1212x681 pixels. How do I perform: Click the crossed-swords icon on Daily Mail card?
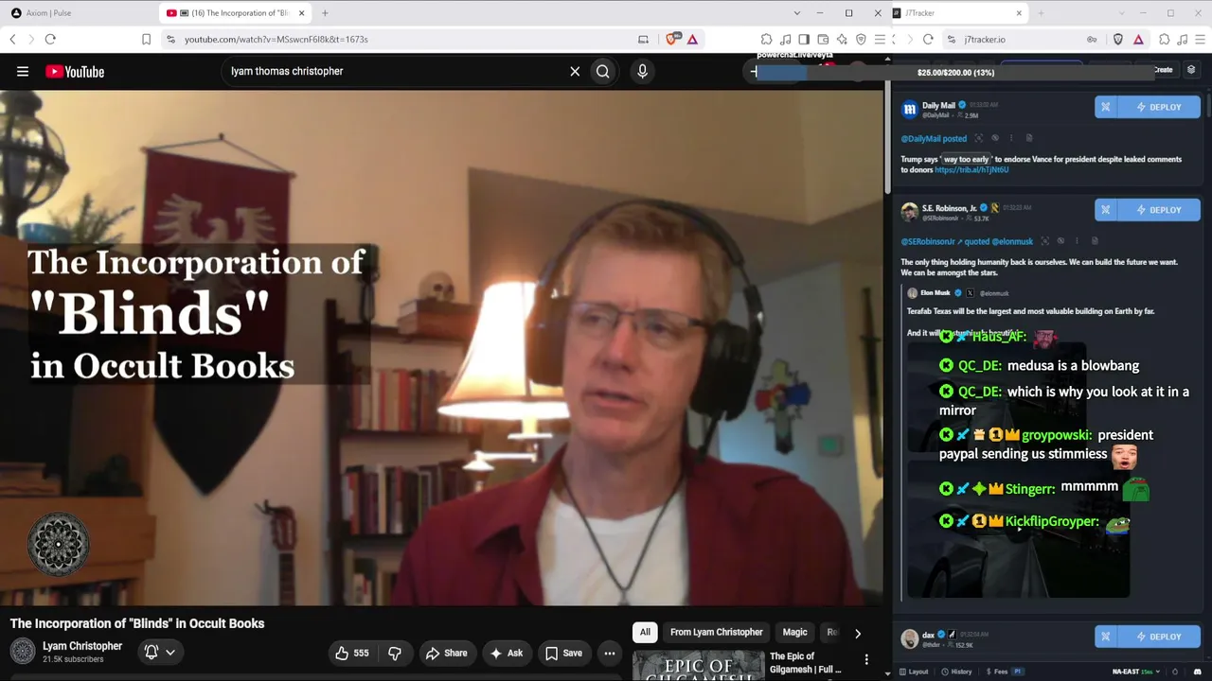click(1106, 107)
